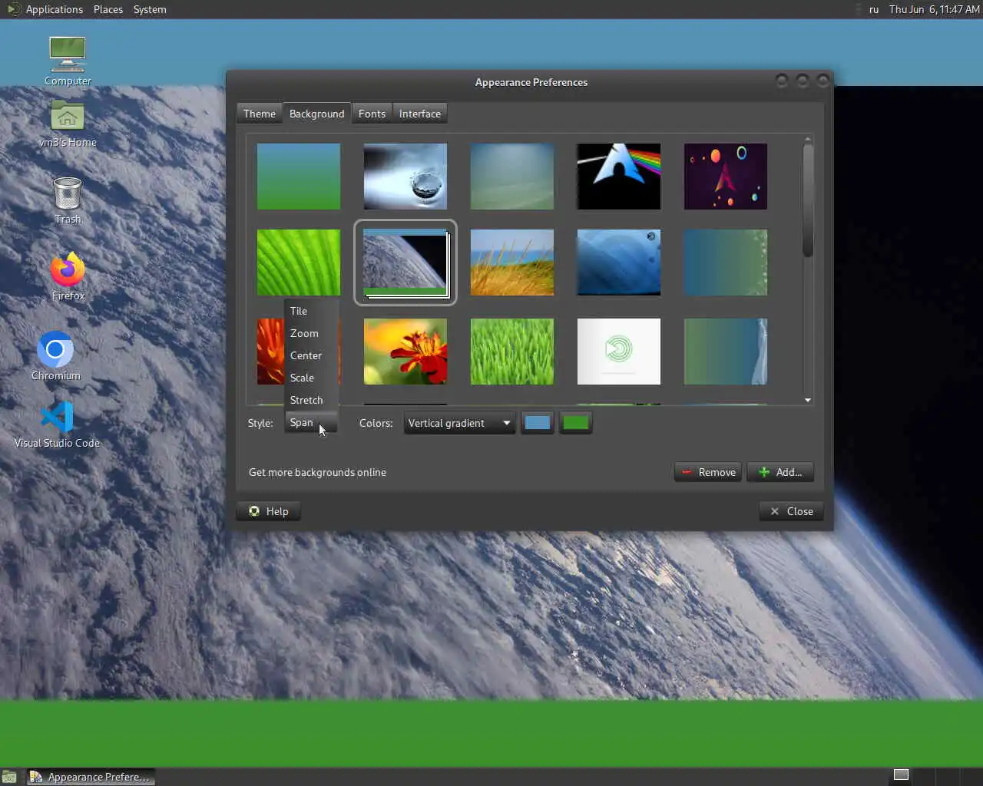This screenshot has height=786, width=983.
Task: Open the clock showing Thu Jun 6
Action: (934, 9)
